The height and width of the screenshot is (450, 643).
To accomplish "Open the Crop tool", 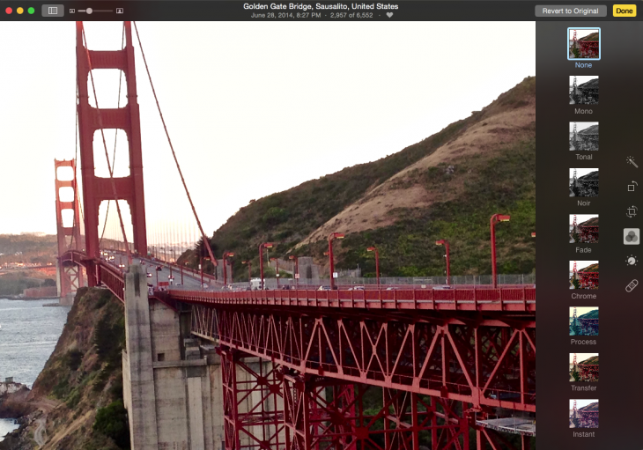I will (x=632, y=211).
